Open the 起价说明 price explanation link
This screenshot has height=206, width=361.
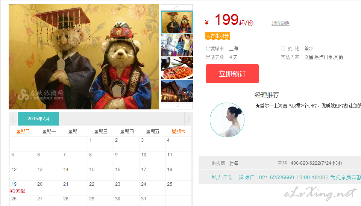[280, 23]
